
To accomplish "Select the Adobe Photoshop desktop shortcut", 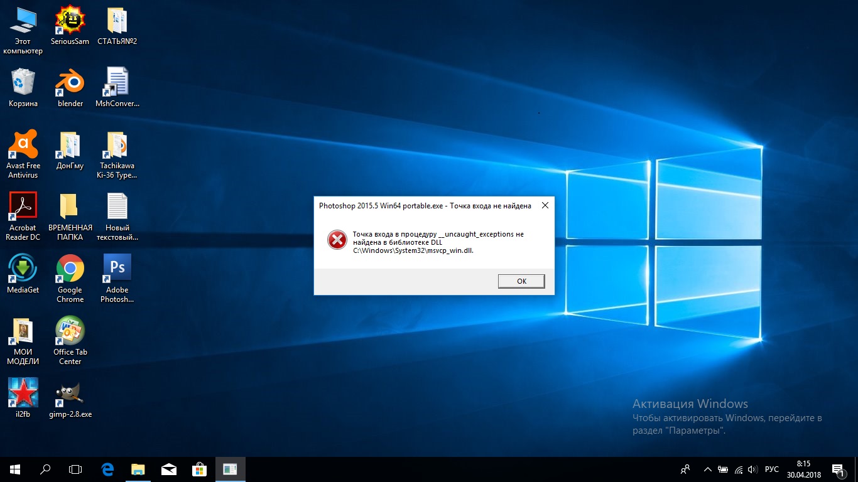I will click(117, 279).
